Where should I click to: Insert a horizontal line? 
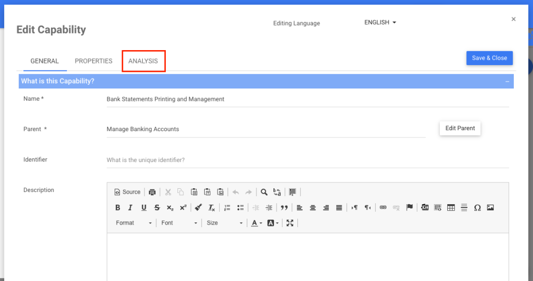click(464, 207)
